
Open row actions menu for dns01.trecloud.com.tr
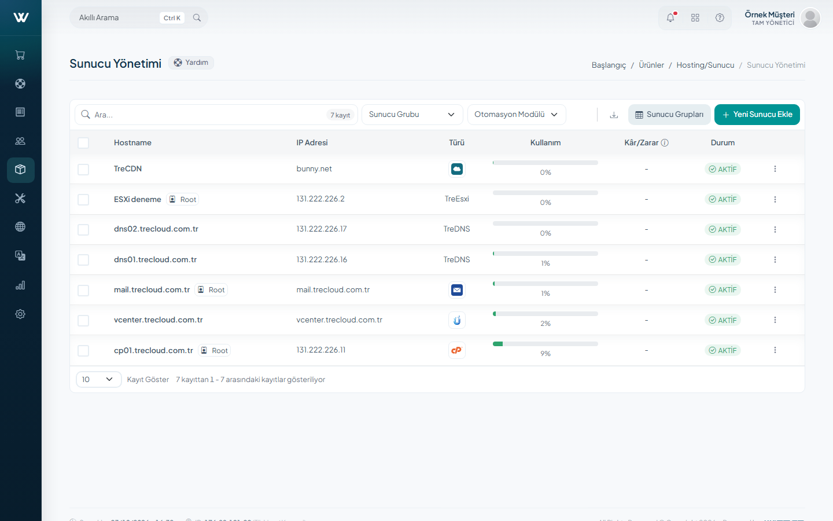point(775,260)
